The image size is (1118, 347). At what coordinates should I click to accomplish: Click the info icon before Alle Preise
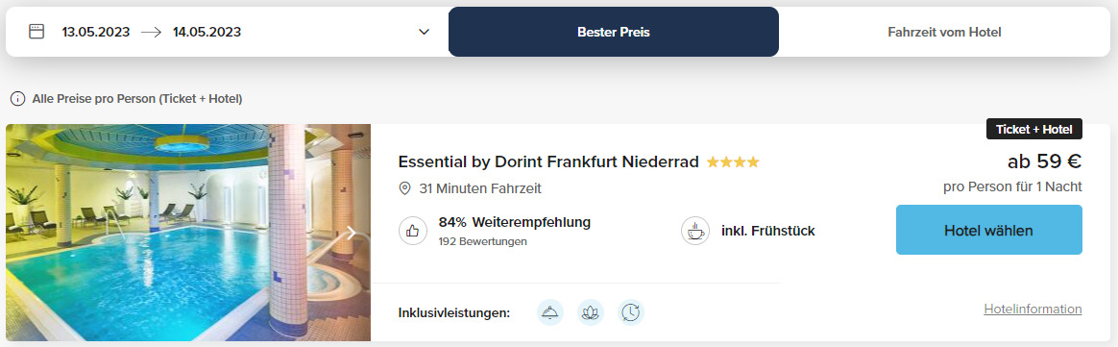(17, 99)
